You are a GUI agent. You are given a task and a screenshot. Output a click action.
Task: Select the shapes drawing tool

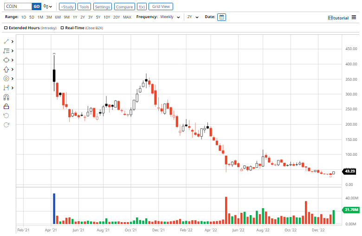(x=6, y=60)
